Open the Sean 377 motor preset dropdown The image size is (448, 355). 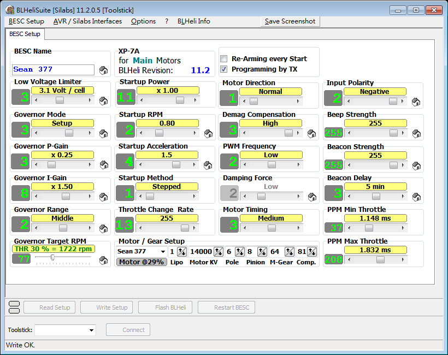pyautogui.click(x=163, y=252)
